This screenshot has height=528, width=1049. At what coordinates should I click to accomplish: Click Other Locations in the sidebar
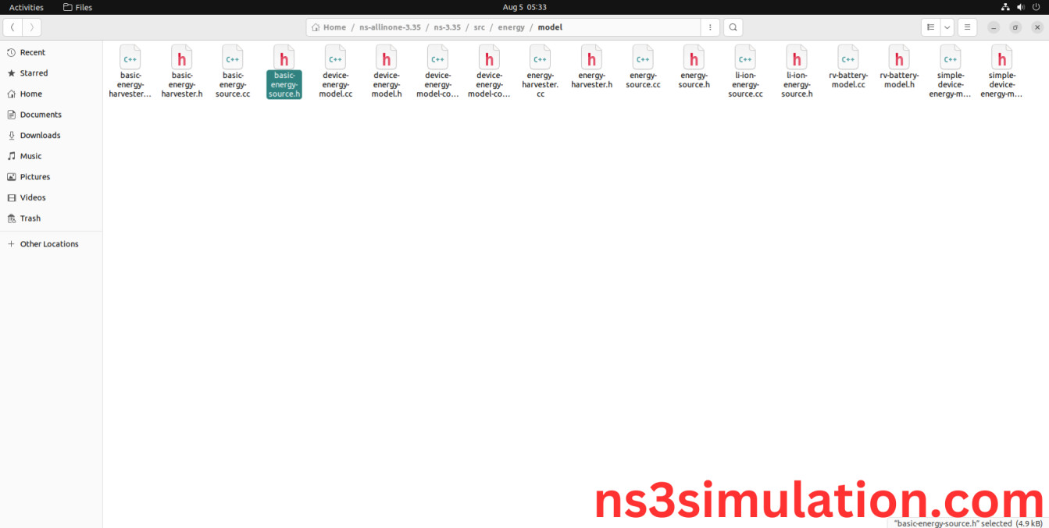50,243
